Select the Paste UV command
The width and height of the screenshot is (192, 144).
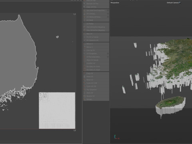96,76
